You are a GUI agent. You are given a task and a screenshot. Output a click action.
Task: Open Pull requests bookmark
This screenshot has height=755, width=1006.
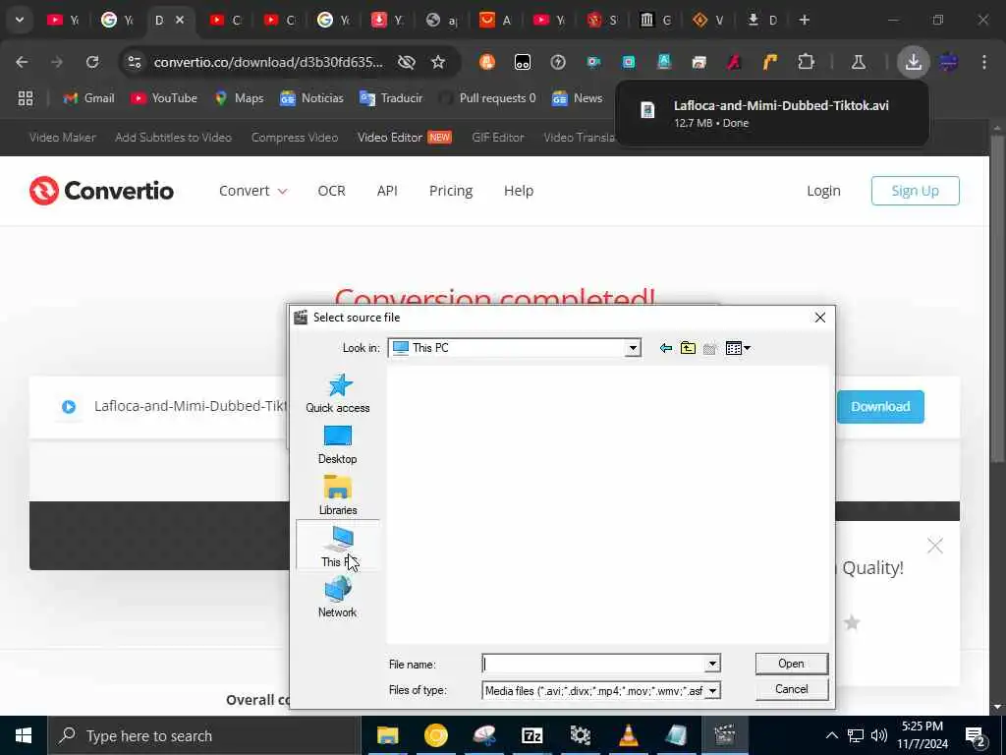487,98
